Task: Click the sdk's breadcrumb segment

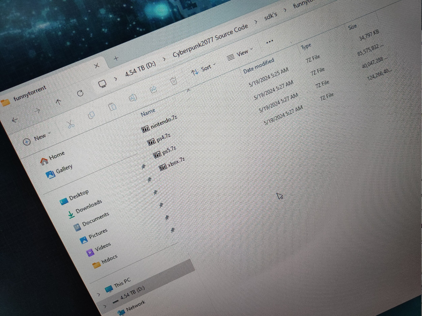Action: [271, 16]
